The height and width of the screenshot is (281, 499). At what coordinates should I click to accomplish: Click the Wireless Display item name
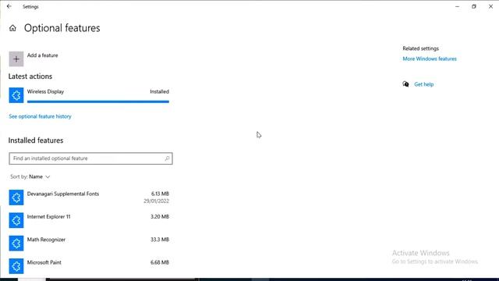click(x=45, y=91)
